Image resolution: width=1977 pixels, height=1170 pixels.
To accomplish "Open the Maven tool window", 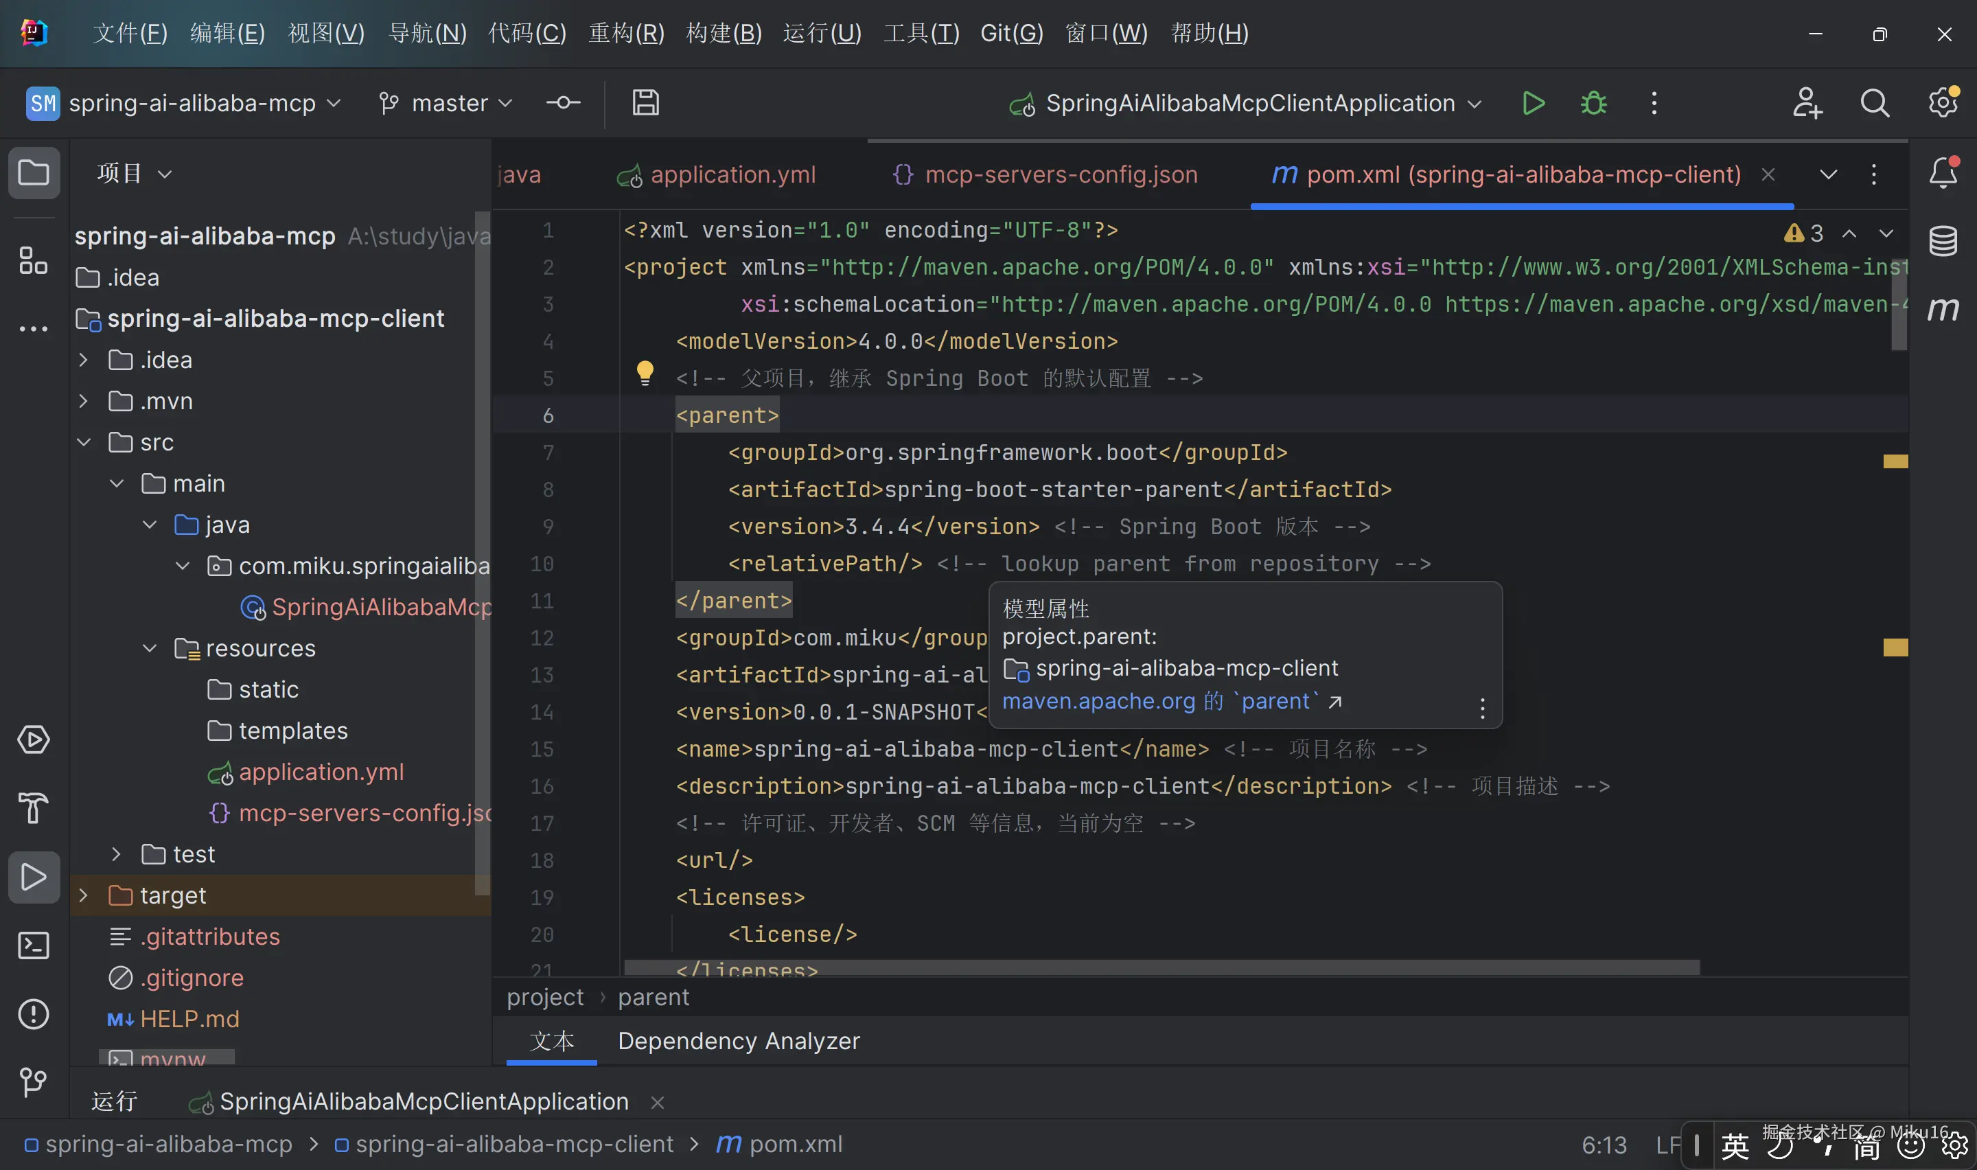I will [x=1942, y=308].
